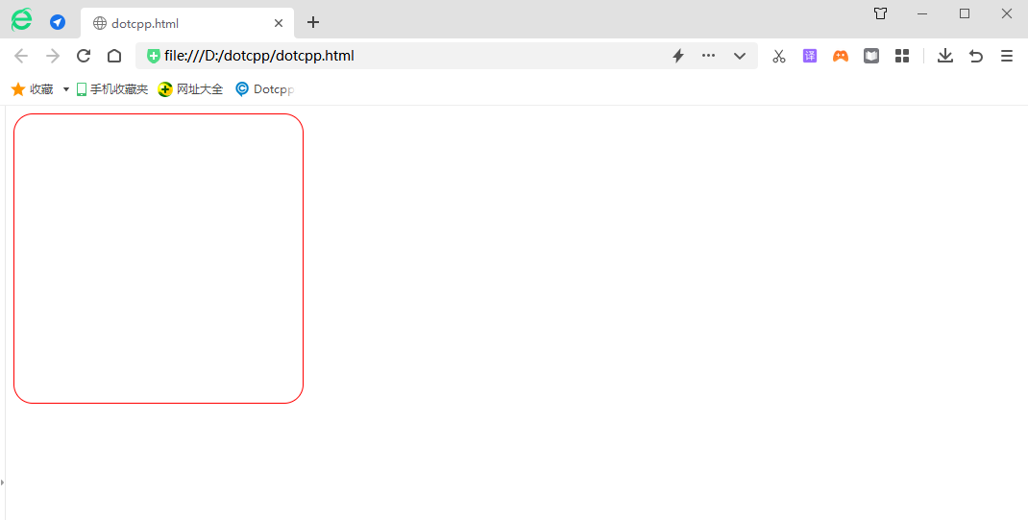Open the extensions grid icon
Viewport: 1028px width, 520px height.
[902, 56]
